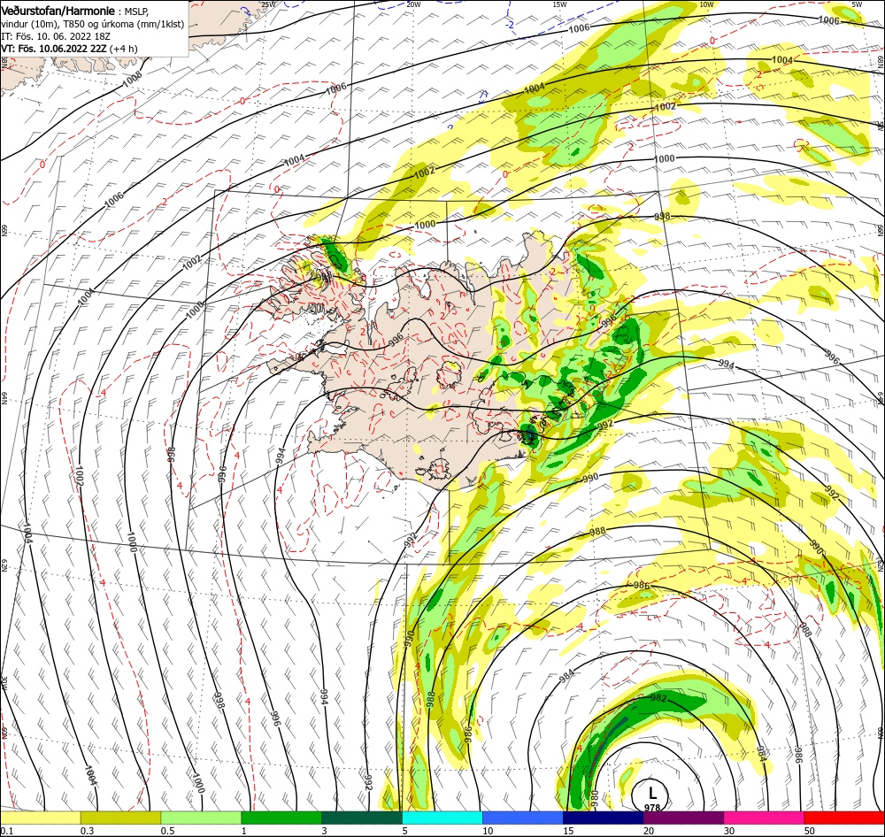Click the Veðurstofan/Harmonie title text

pyautogui.click(x=58, y=11)
